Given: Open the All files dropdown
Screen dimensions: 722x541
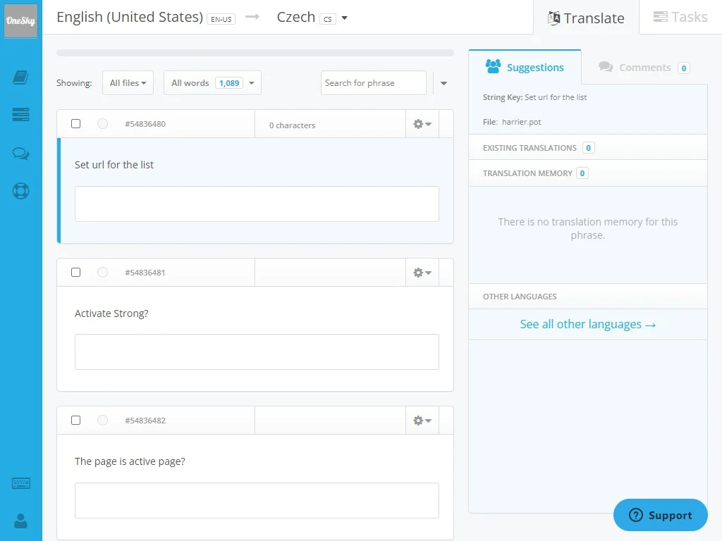Looking at the screenshot, I should click(x=128, y=83).
